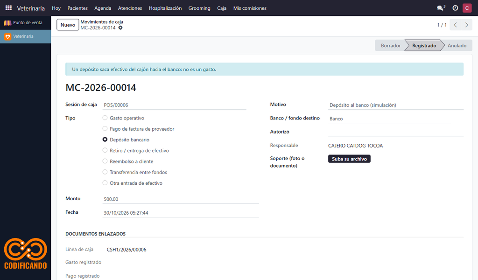Select Transferencia entre fondos option
478x280 pixels.
(x=105, y=172)
